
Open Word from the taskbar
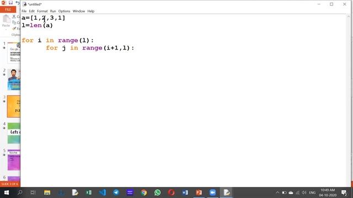point(185,193)
